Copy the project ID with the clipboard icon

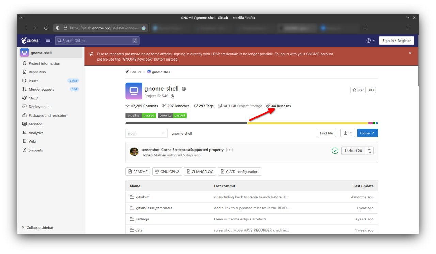[172, 96]
